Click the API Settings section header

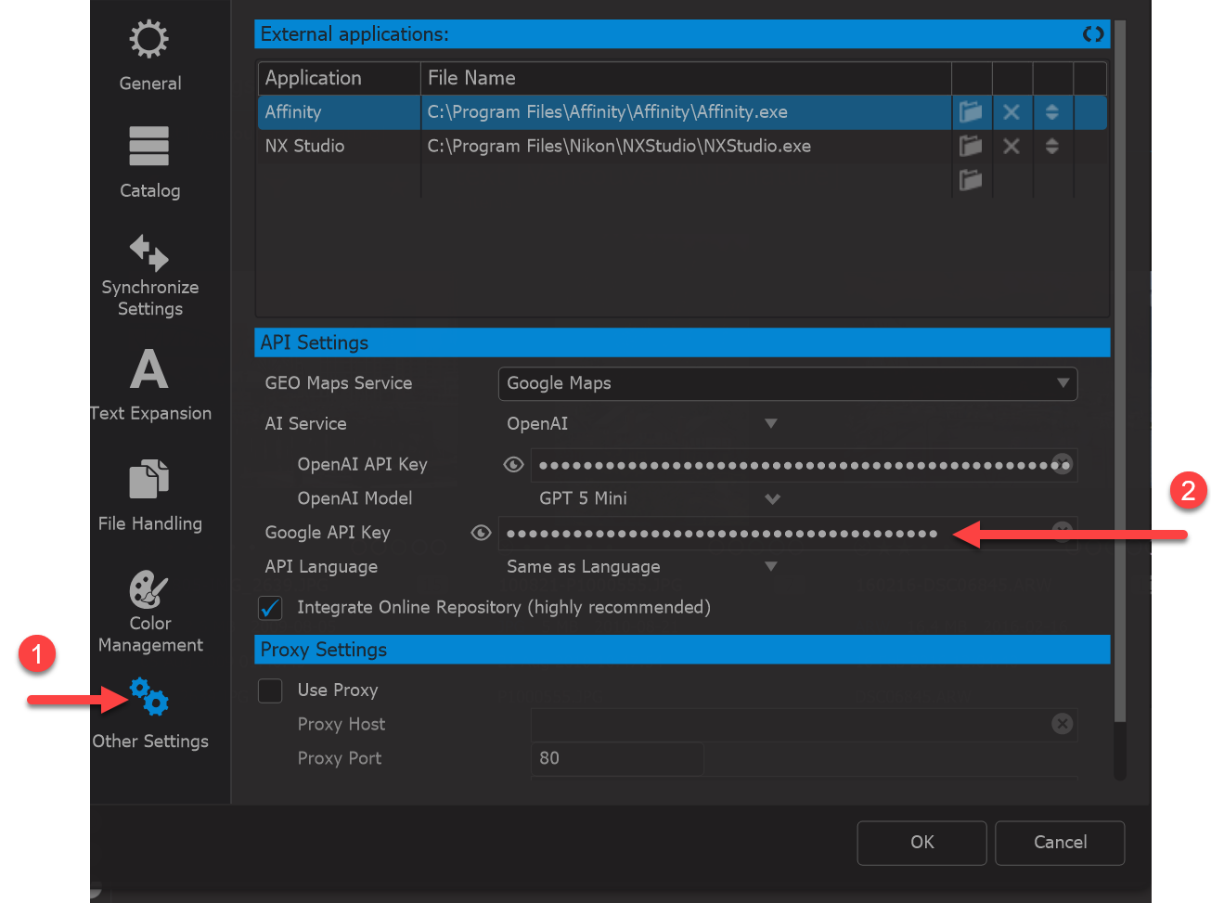point(682,342)
